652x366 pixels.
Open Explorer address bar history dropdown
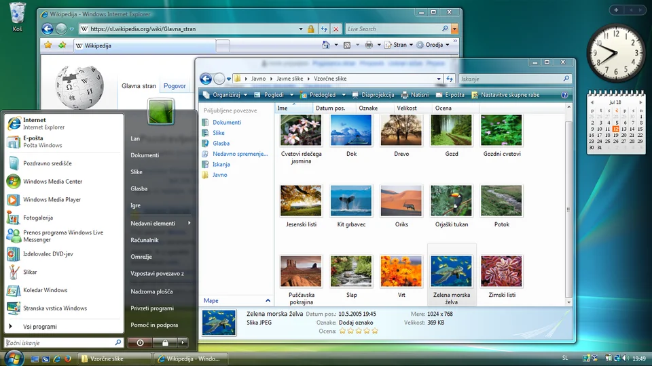(x=439, y=79)
